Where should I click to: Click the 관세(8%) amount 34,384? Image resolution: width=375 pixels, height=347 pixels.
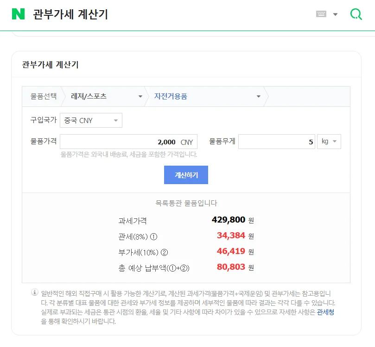click(231, 235)
